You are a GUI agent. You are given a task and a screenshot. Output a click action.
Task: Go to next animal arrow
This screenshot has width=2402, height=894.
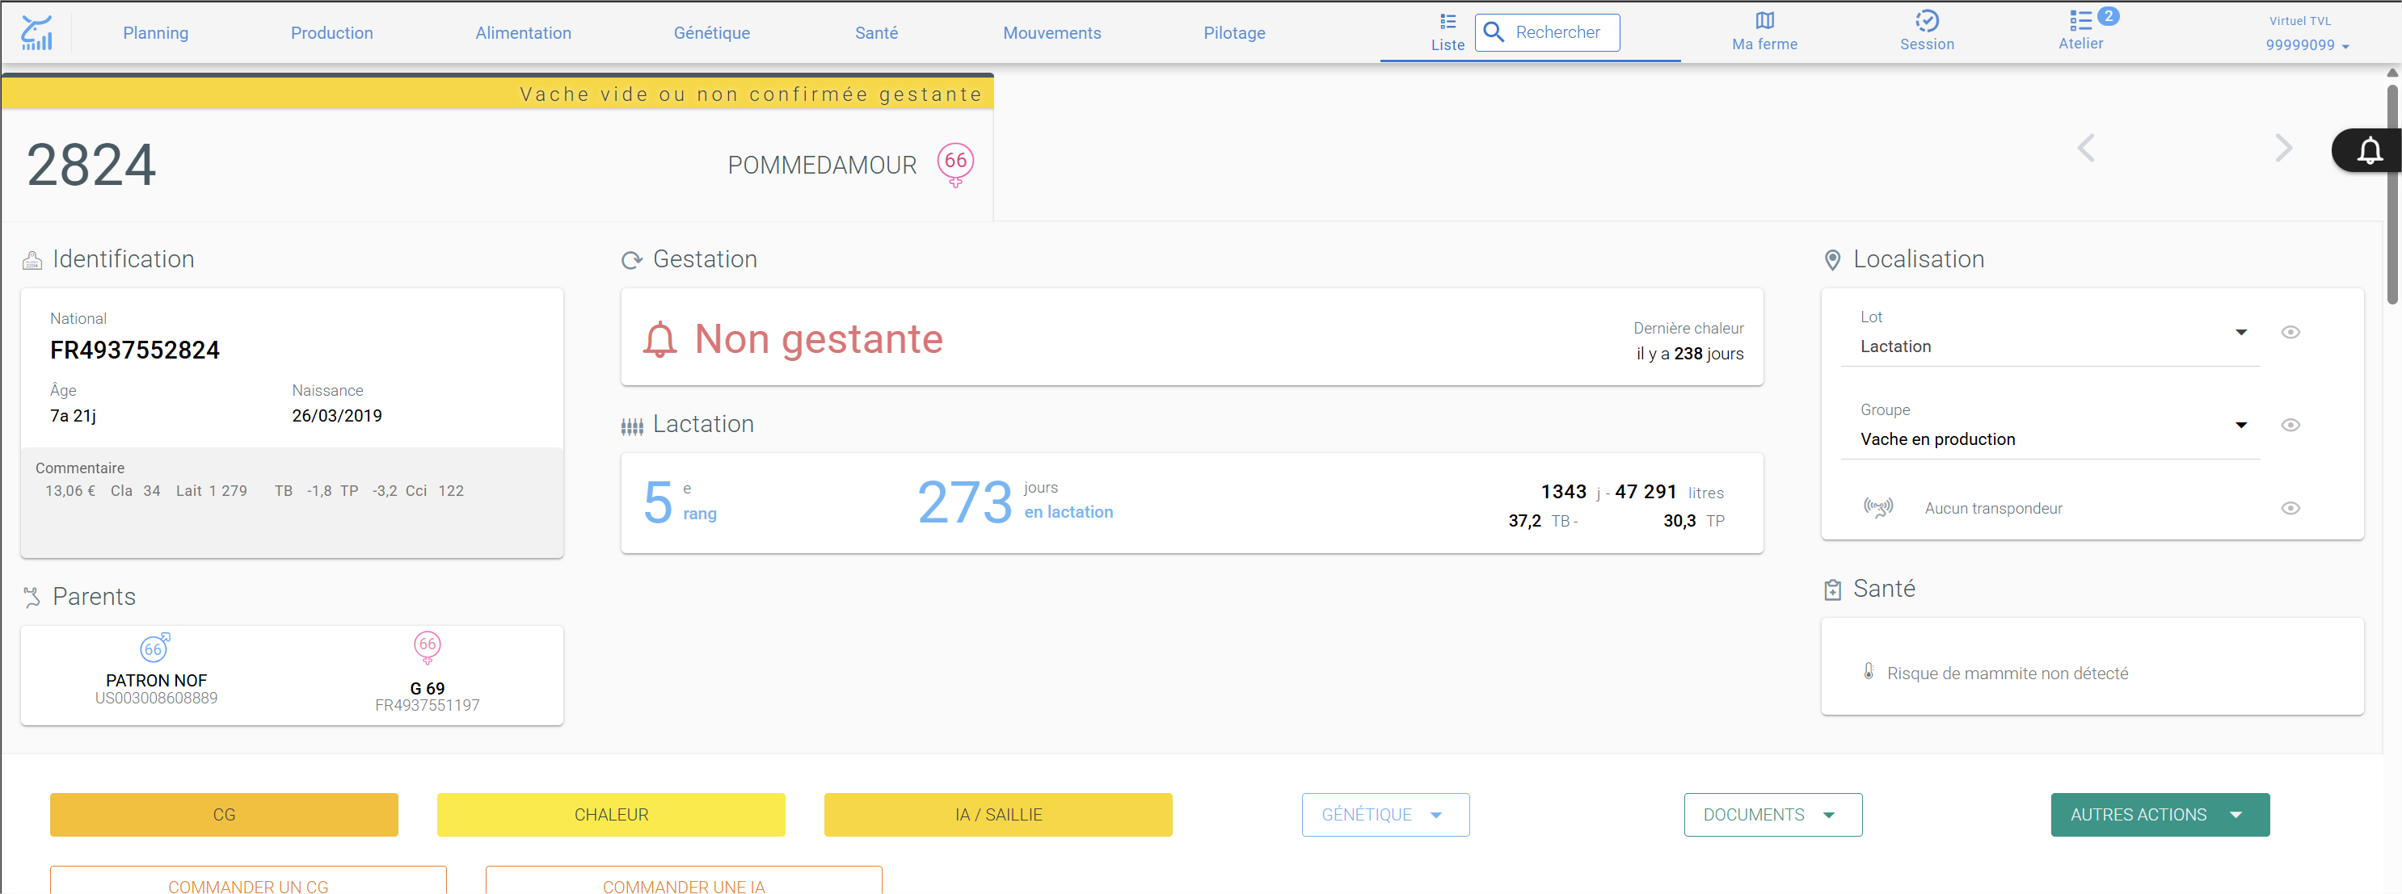pyautogui.click(x=2282, y=147)
